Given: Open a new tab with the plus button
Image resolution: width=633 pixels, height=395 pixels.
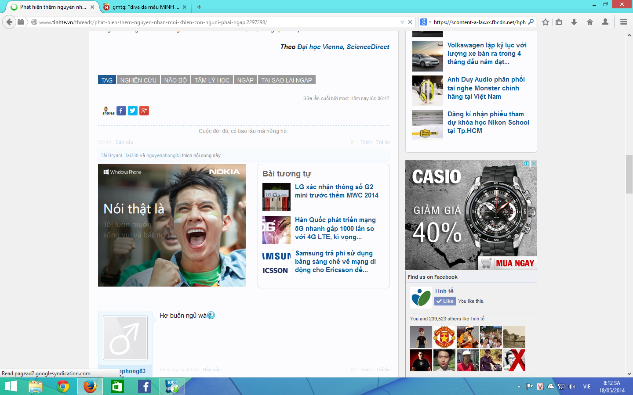Looking at the screenshot, I should tap(199, 7).
